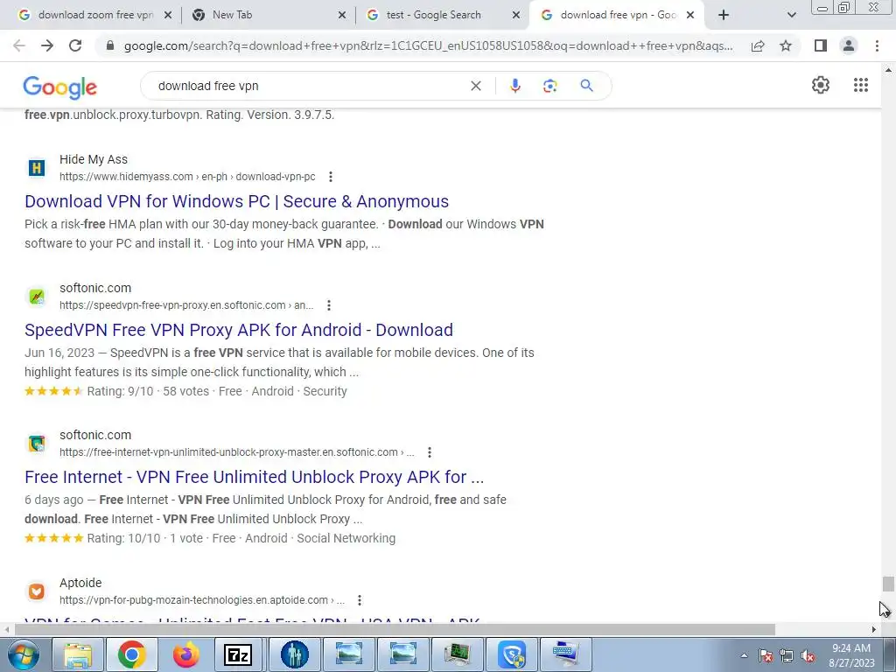The height and width of the screenshot is (672, 896).
Task: Click the vertical scrollbar thumb
Action: tap(887, 584)
